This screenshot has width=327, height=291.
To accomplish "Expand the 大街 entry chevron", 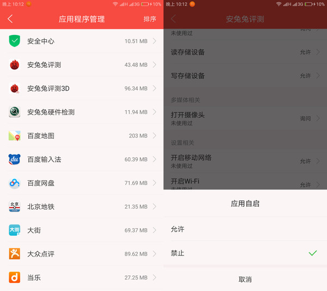I will pos(155,230).
